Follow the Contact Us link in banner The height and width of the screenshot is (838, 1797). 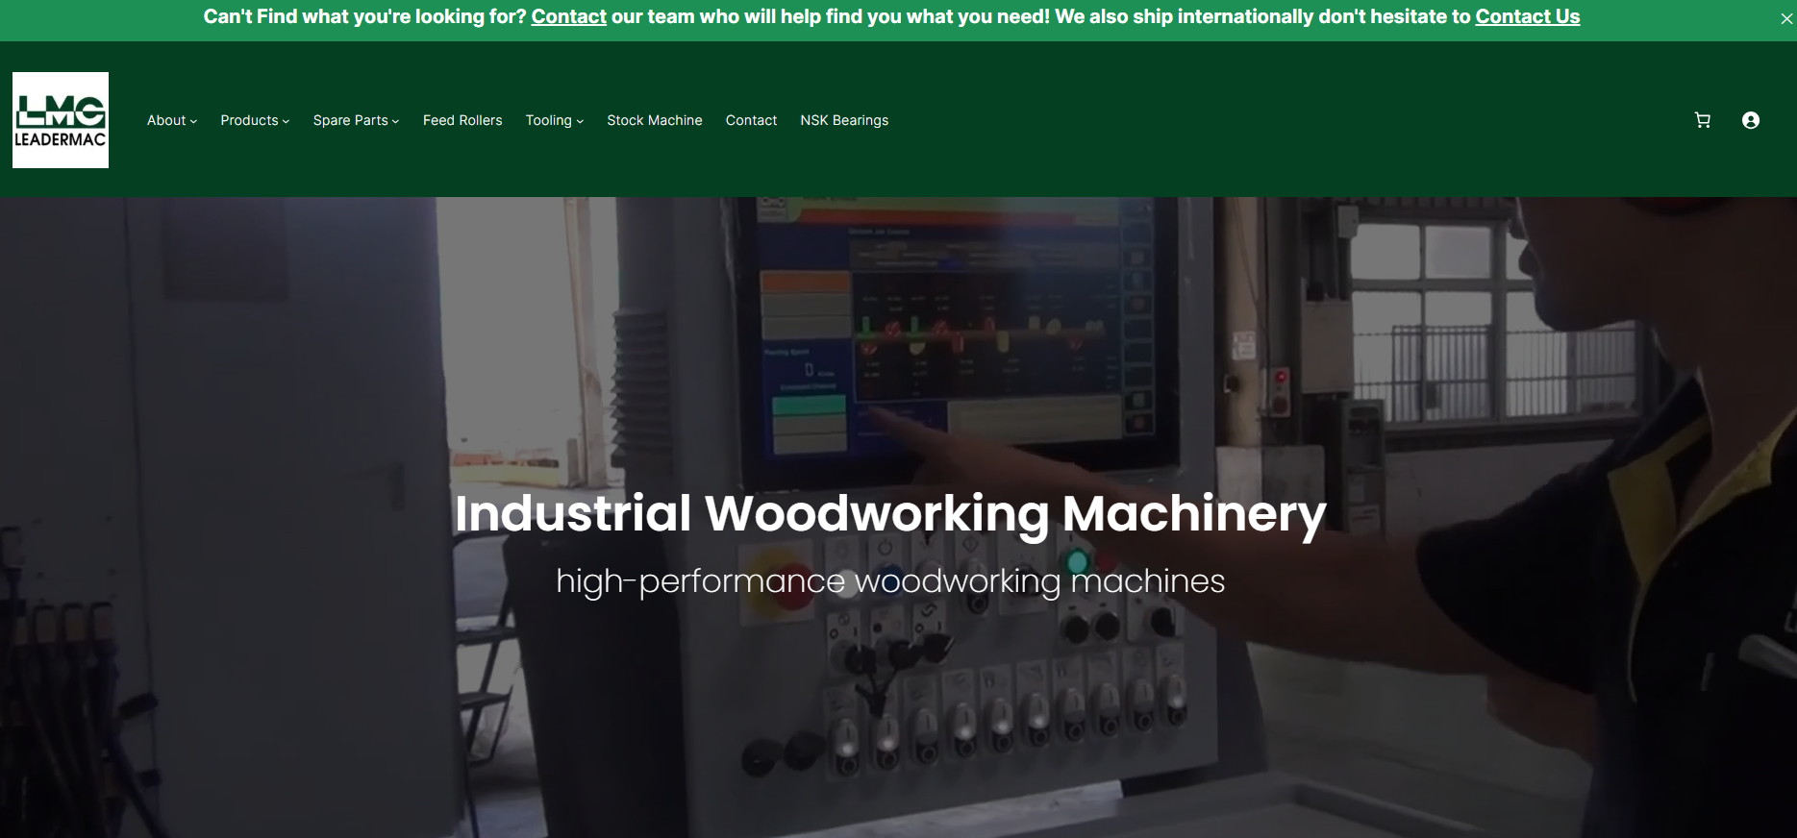1527,16
